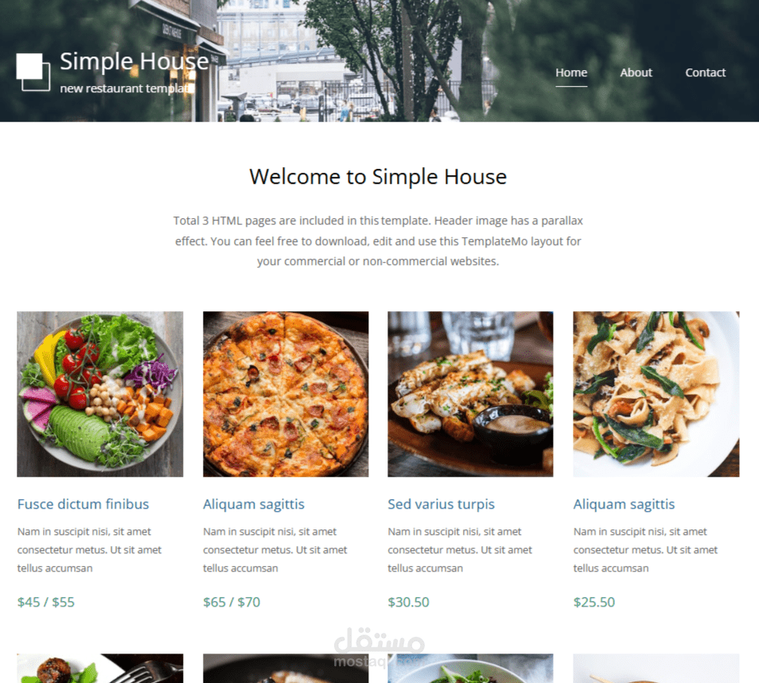The image size is (759, 683).
Task: Select the pizza dish photo
Action: pos(286,394)
